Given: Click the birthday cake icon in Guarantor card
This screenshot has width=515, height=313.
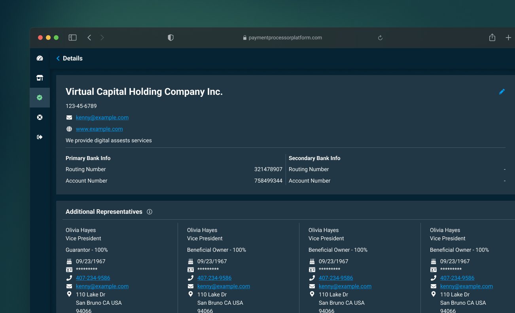Looking at the screenshot, I should click(69, 261).
